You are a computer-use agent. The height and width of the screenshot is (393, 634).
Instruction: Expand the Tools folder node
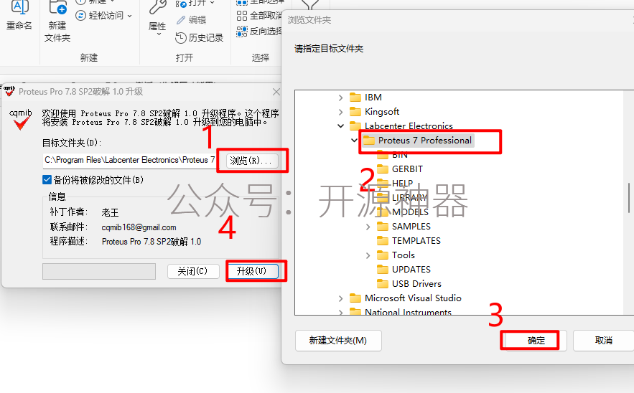click(x=368, y=256)
